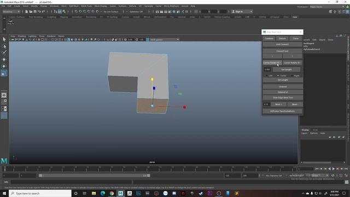Open the Edit Mesh menu

(x=74, y=6)
